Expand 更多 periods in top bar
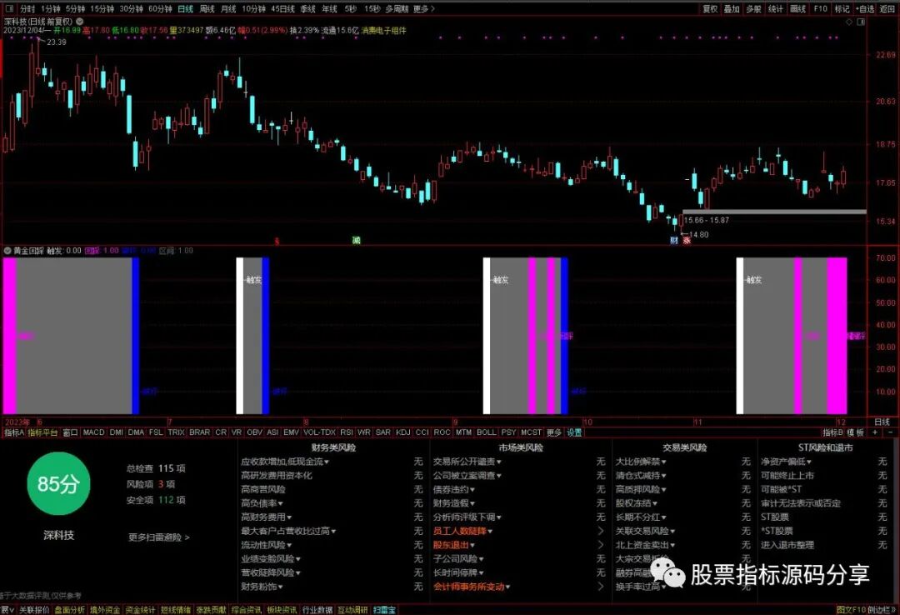The width and height of the screenshot is (900, 615). (423, 8)
